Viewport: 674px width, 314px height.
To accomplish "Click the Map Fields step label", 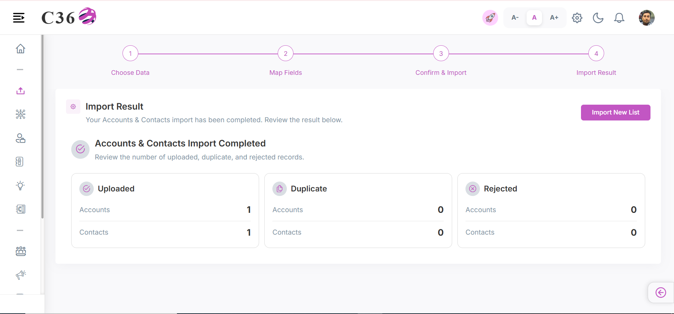I will pyautogui.click(x=286, y=73).
